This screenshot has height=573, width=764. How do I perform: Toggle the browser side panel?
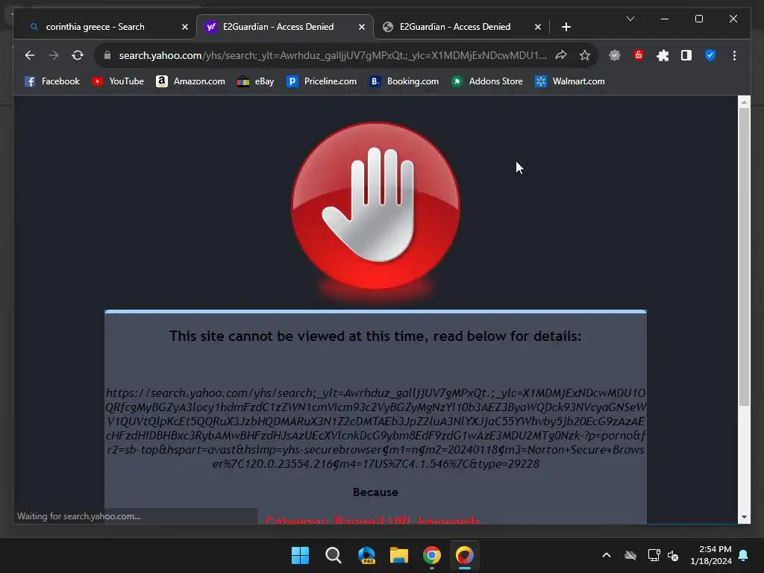tap(686, 55)
